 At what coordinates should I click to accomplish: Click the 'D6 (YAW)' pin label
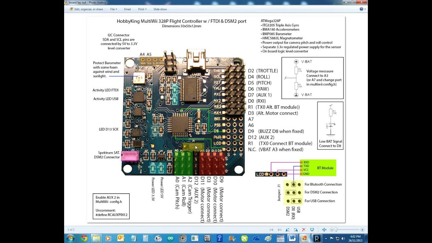[259, 89]
